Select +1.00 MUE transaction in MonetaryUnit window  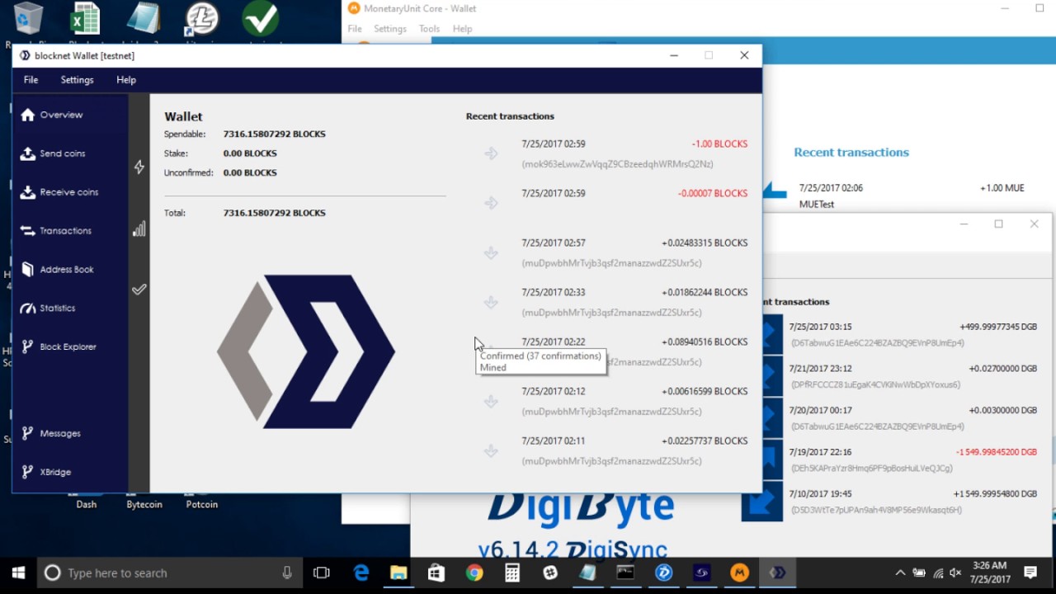(x=911, y=196)
